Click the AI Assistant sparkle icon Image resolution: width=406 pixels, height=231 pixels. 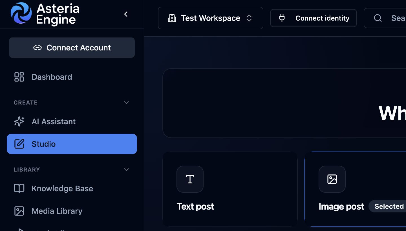(19, 121)
